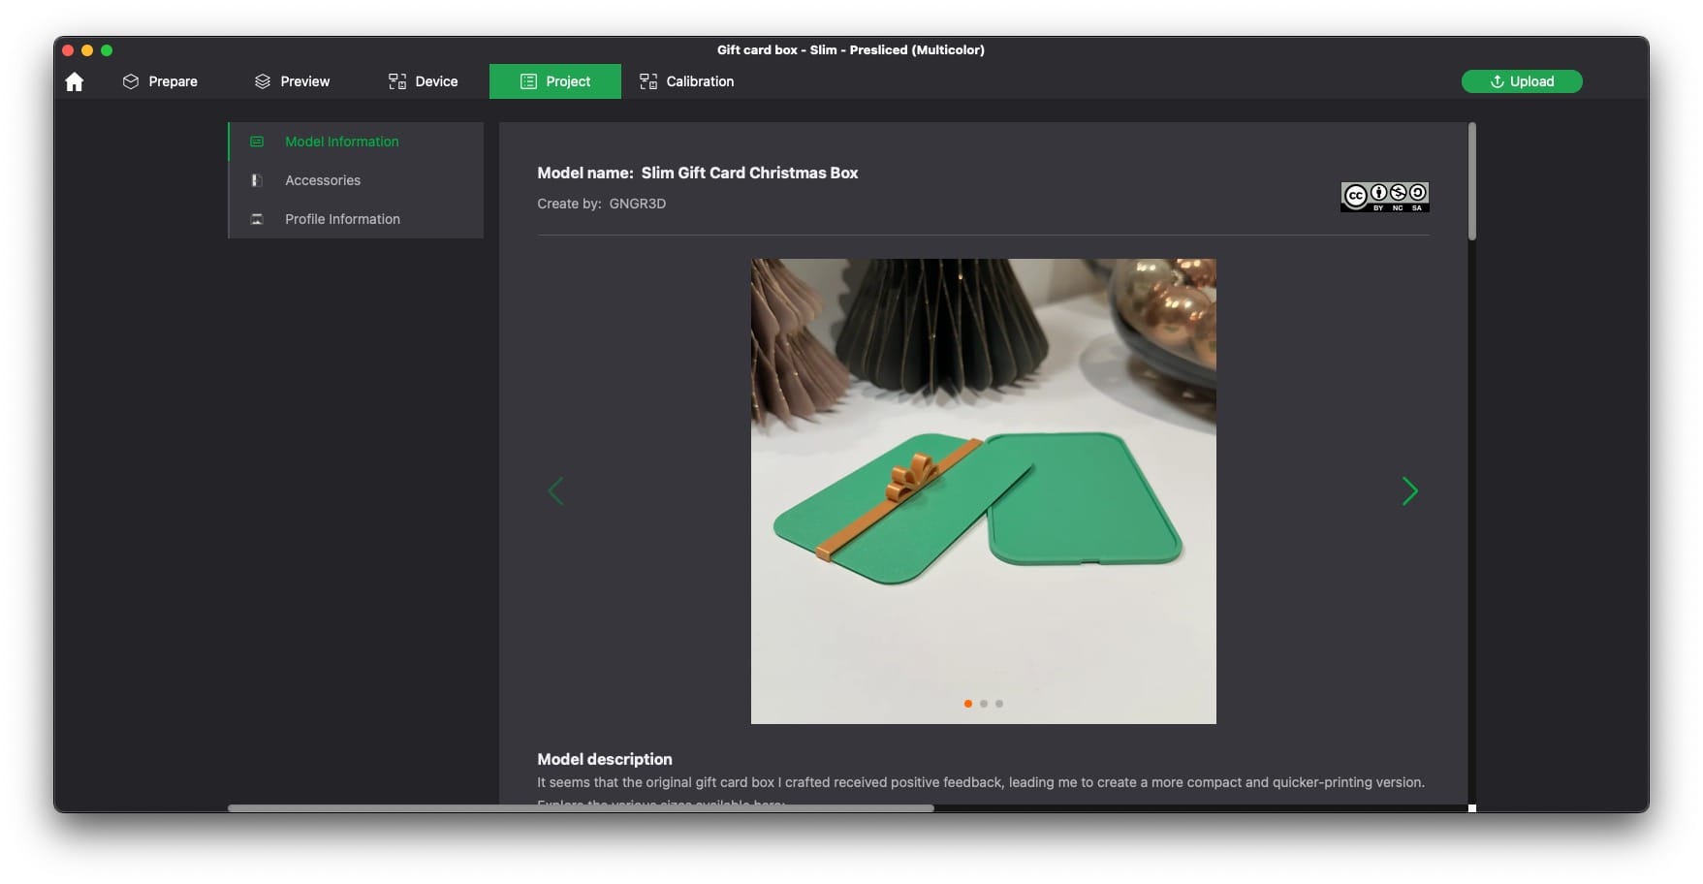Screen dimensions: 1703x884
Task: Click the Project tab icon
Action: pyautogui.click(x=528, y=81)
